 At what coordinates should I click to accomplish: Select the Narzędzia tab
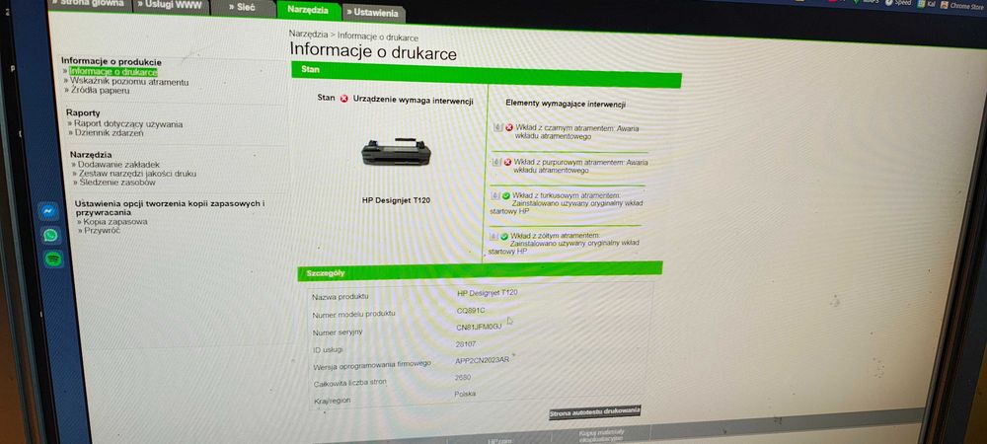tap(307, 10)
